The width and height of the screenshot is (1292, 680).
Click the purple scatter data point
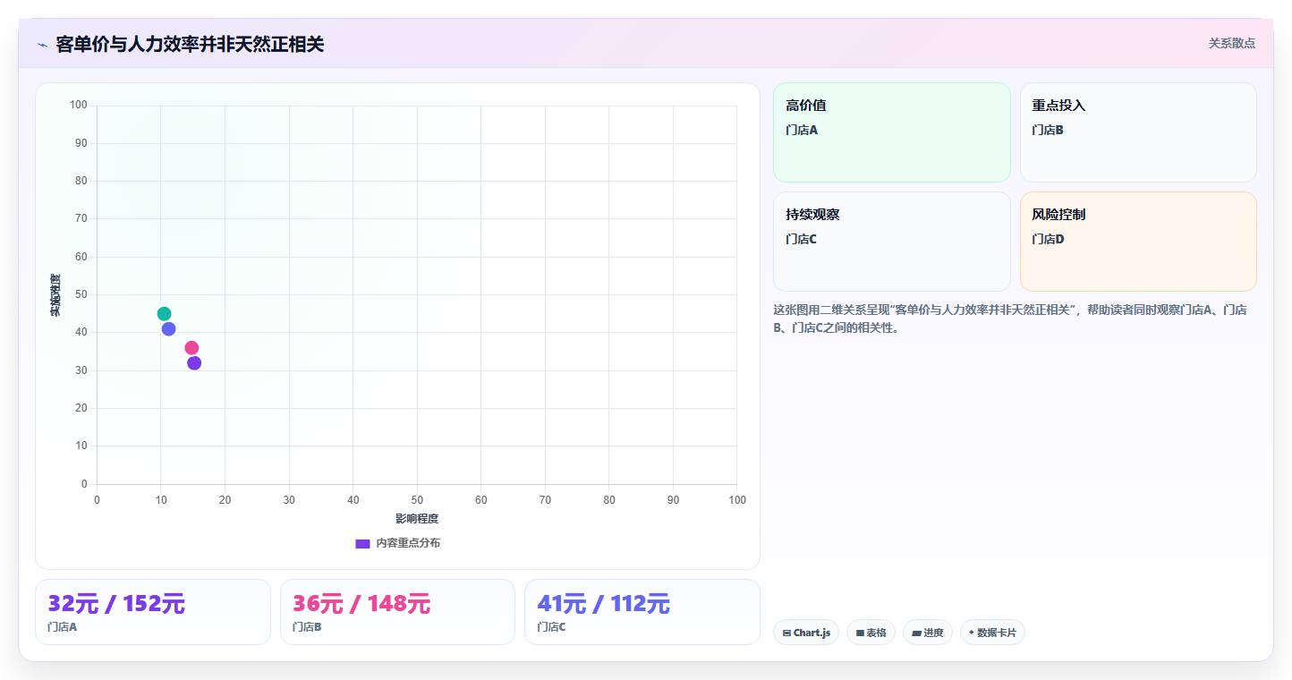pos(194,362)
